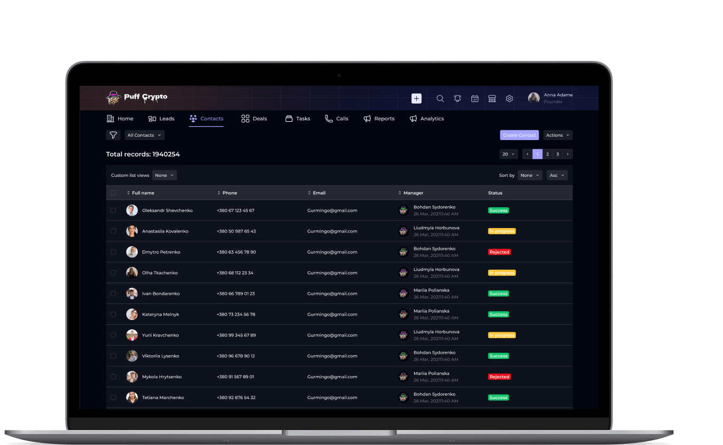723x445 pixels.
Task: Click the In progress status badge for Anastasiia Kovalenko
Action: (502, 231)
